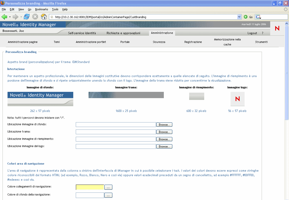289x200 pixels.
Task: Click the scrollbar up arrow
Action: pyautogui.click(x=286, y=23)
